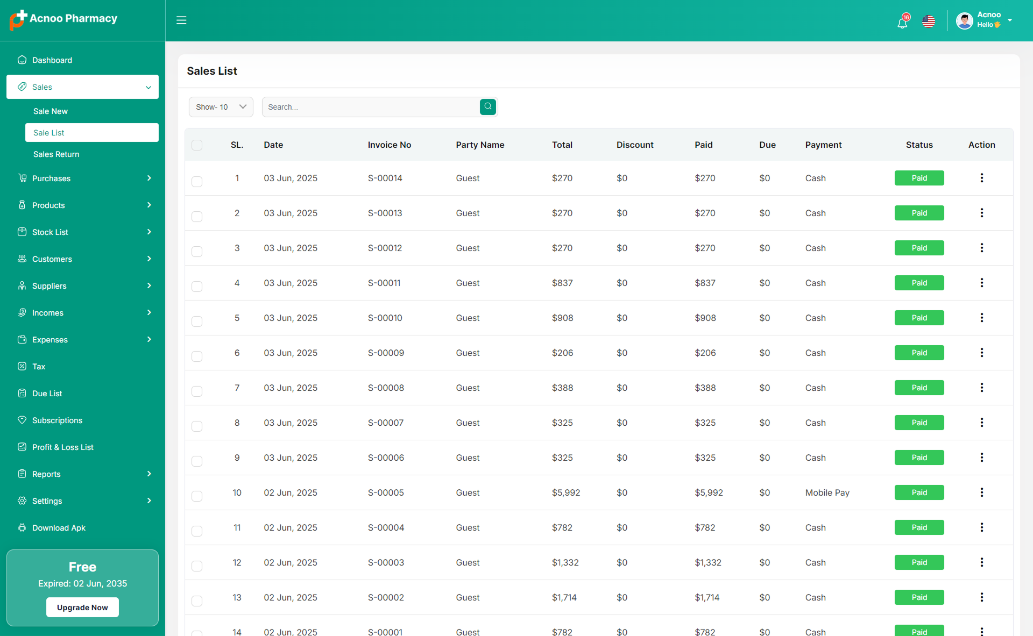This screenshot has width=1033, height=636.
Task: Click the Download Apk icon
Action: (x=22, y=527)
